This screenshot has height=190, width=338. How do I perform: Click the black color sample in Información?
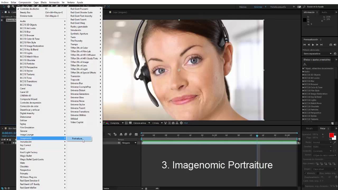(x=304, y=20)
